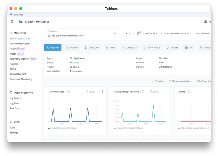Open the Reports page
The height and width of the screenshot is (156, 218).
pos(14,64)
